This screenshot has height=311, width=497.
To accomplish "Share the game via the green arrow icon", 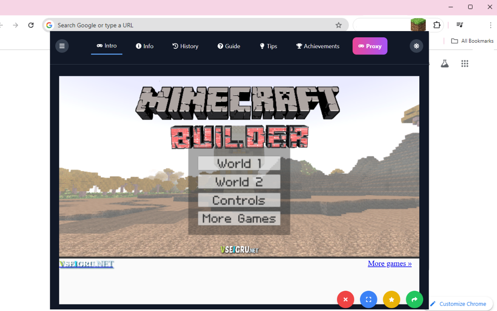I will (414, 299).
